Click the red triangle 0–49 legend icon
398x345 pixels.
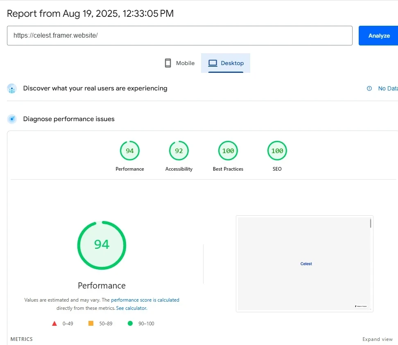tap(54, 323)
